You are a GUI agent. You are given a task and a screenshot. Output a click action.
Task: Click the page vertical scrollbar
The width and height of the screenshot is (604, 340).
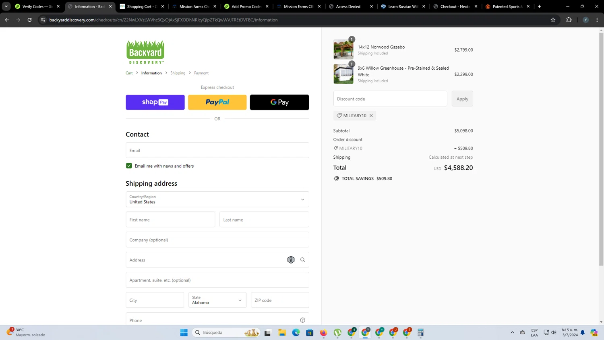click(x=601, y=149)
